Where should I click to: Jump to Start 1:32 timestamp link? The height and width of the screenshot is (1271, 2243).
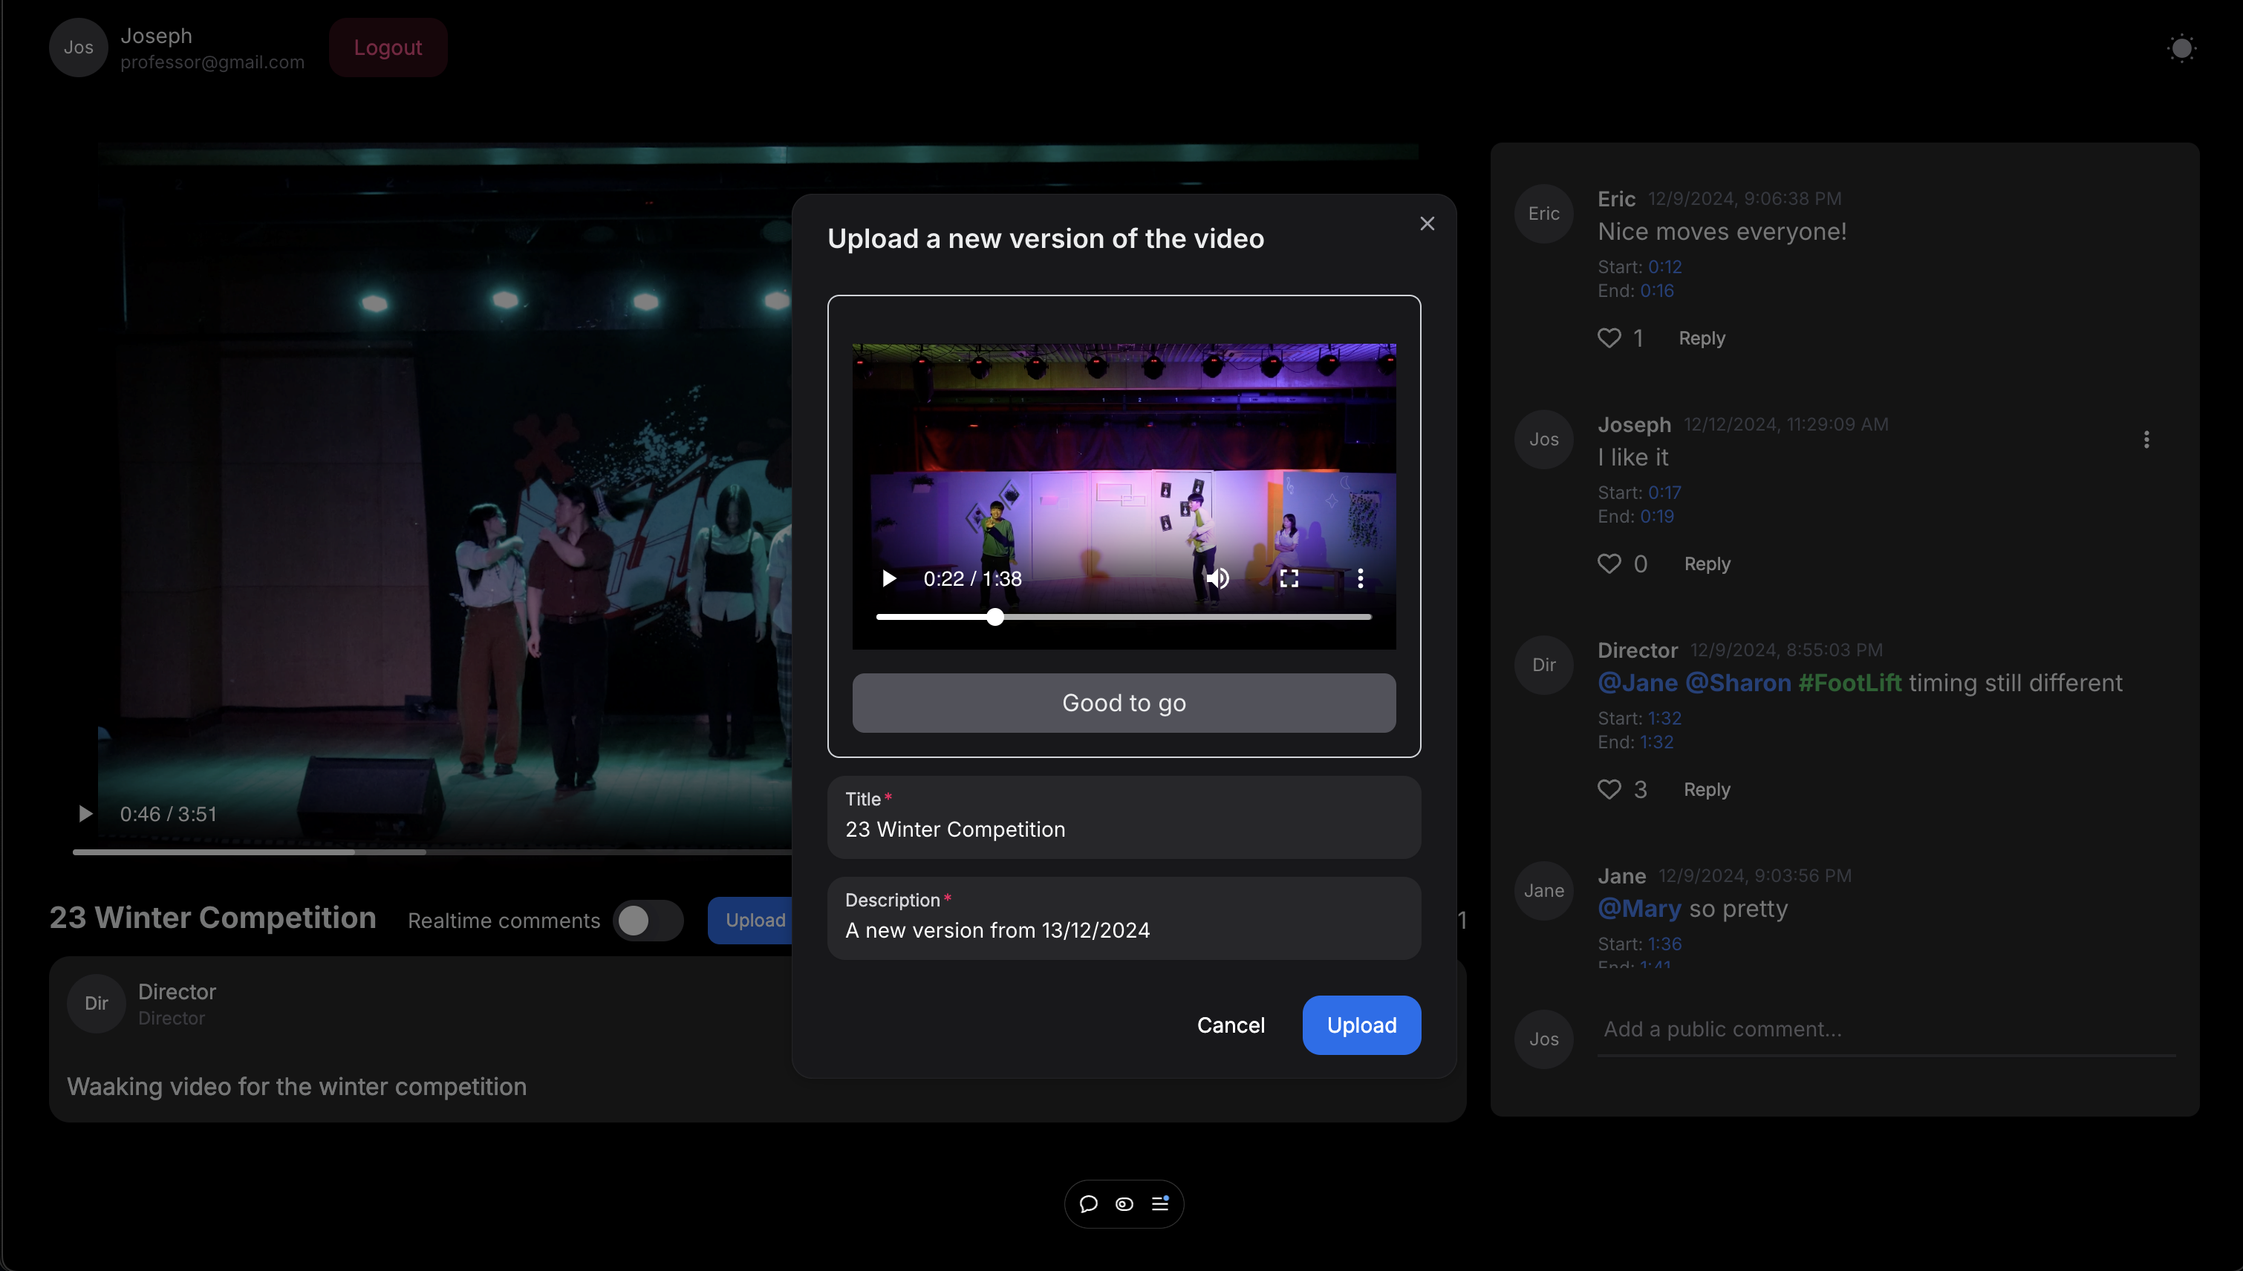click(x=1664, y=719)
